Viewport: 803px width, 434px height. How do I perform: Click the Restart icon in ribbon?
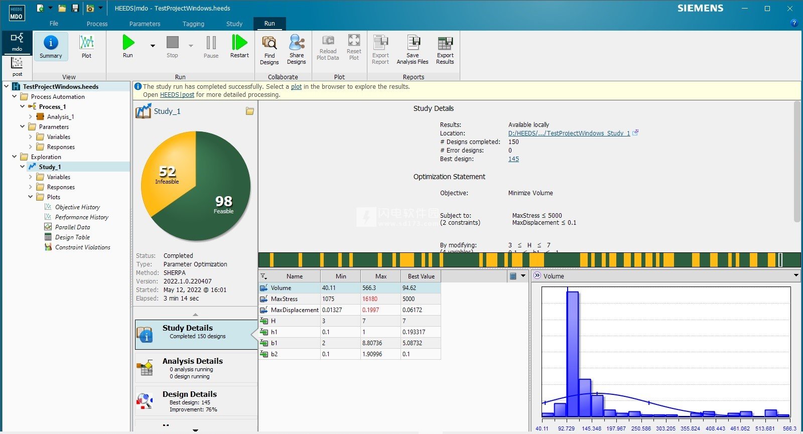239,44
